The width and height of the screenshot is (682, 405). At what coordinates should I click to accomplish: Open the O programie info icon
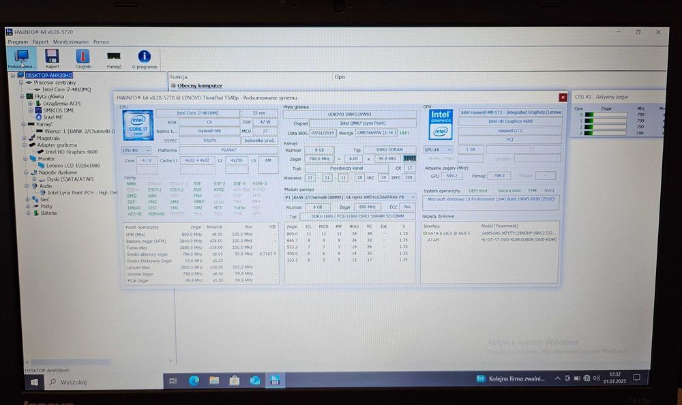[x=145, y=58]
